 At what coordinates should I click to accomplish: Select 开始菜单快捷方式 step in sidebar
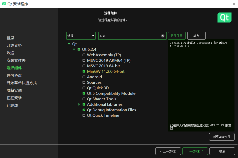coord(22,83)
